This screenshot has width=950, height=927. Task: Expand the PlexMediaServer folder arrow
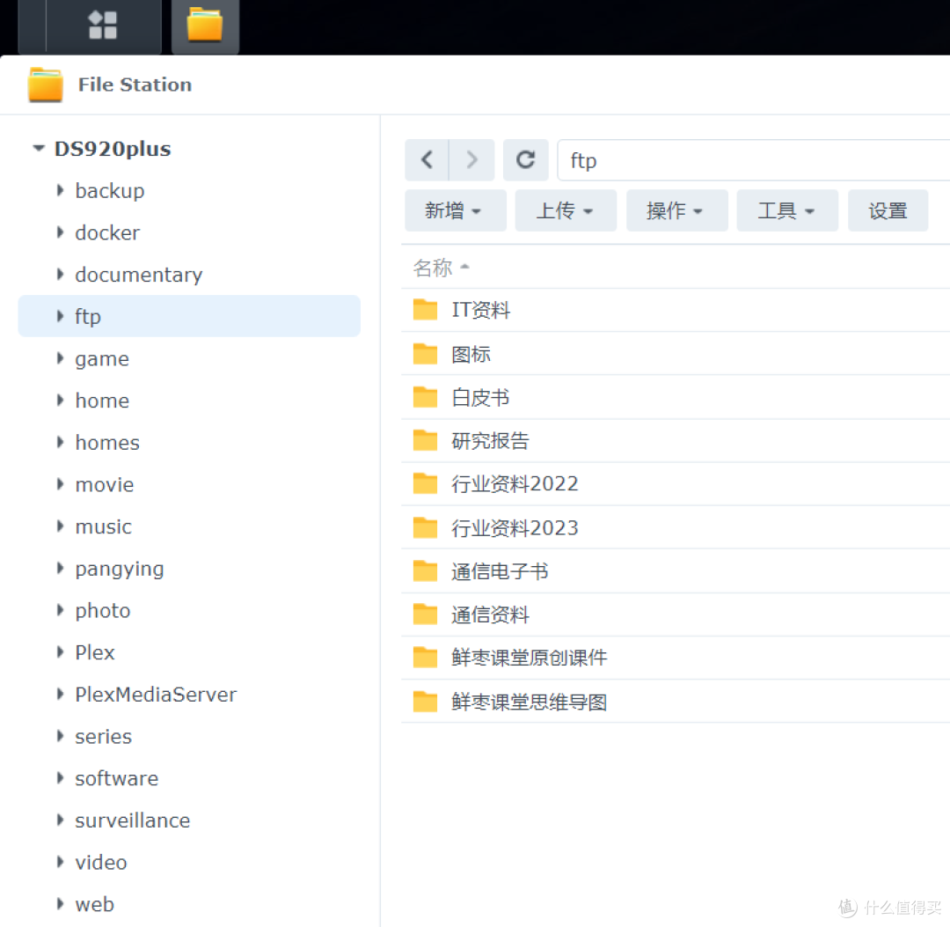(x=60, y=694)
